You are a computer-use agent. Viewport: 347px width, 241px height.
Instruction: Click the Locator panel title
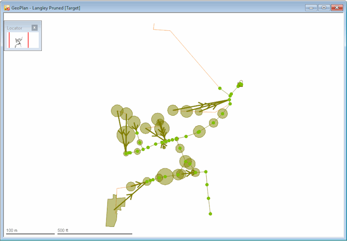(x=14, y=28)
